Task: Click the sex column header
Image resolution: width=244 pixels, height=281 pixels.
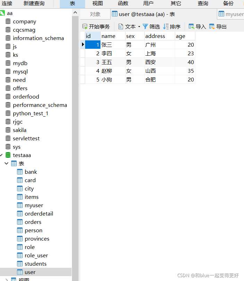Action: [135, 36]
